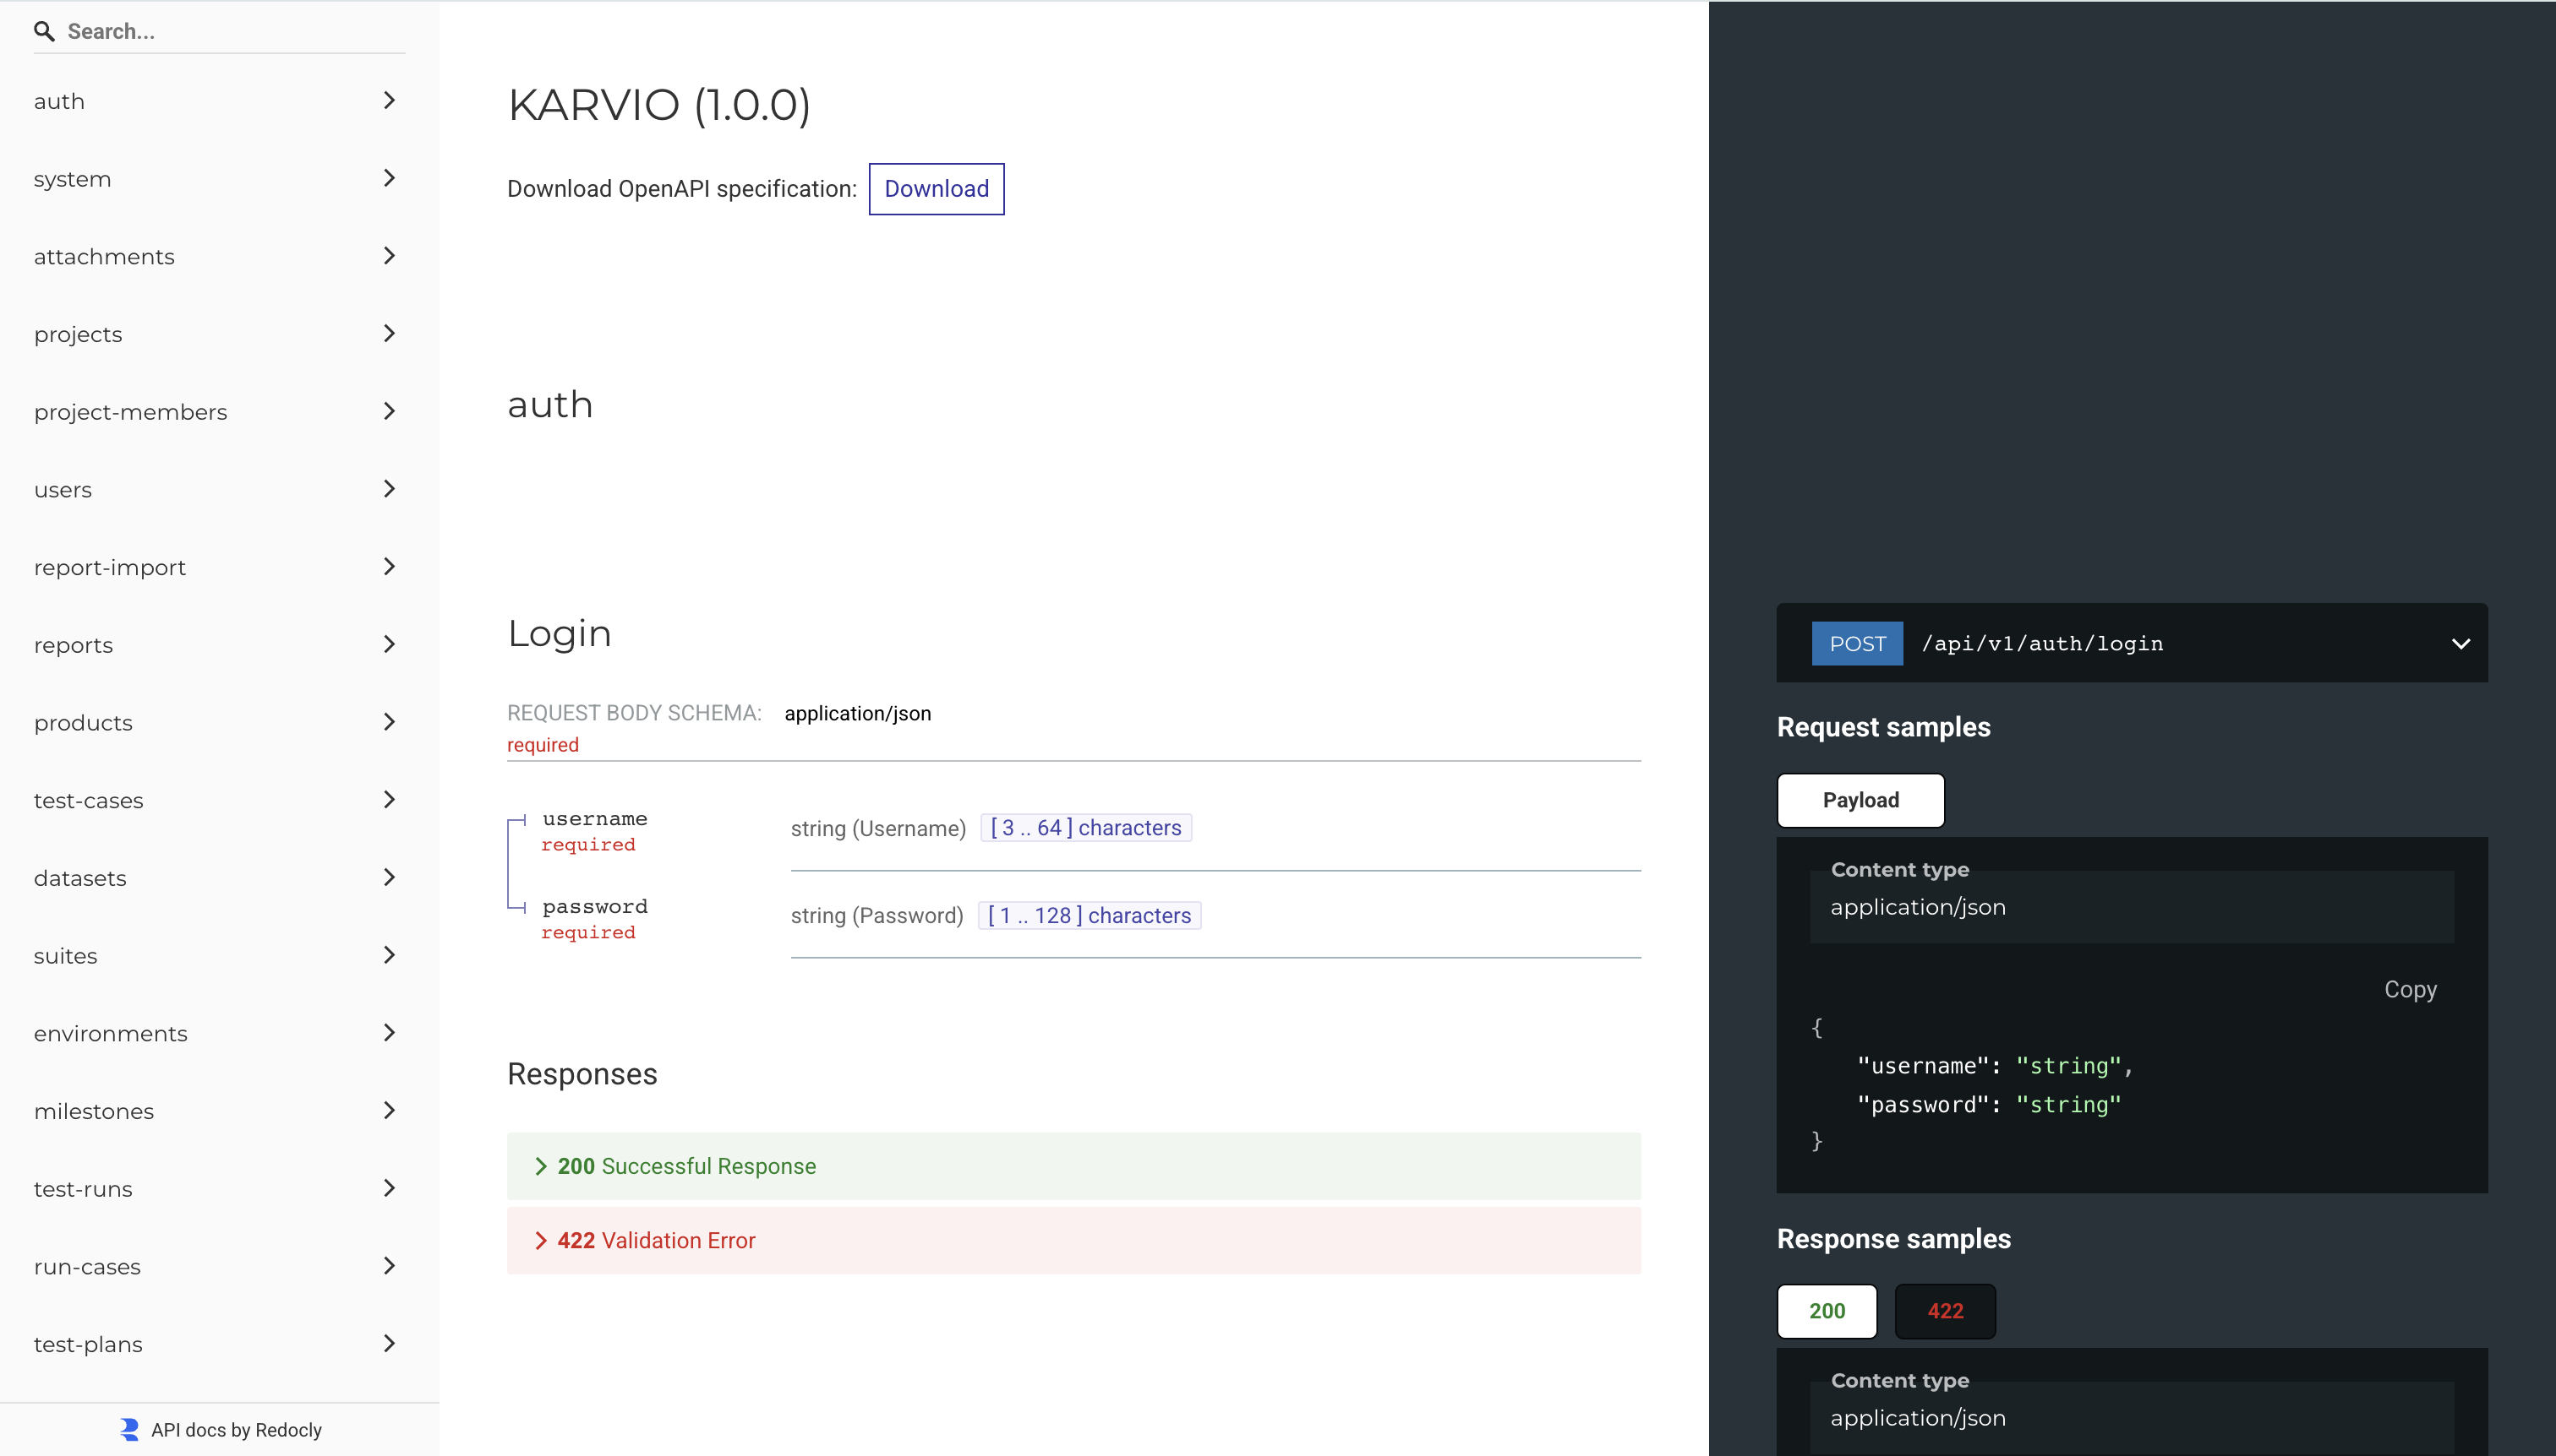Click the search magnifier icon

tap(44, 31)
